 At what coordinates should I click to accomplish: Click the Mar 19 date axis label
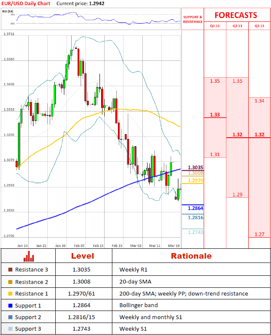click(x=174, y=246)
